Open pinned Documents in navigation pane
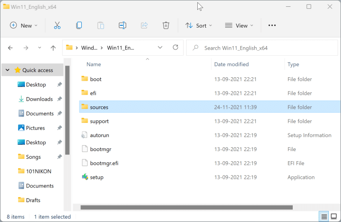 [x=40, y=113]
